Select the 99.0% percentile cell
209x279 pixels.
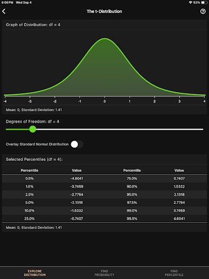132,211
